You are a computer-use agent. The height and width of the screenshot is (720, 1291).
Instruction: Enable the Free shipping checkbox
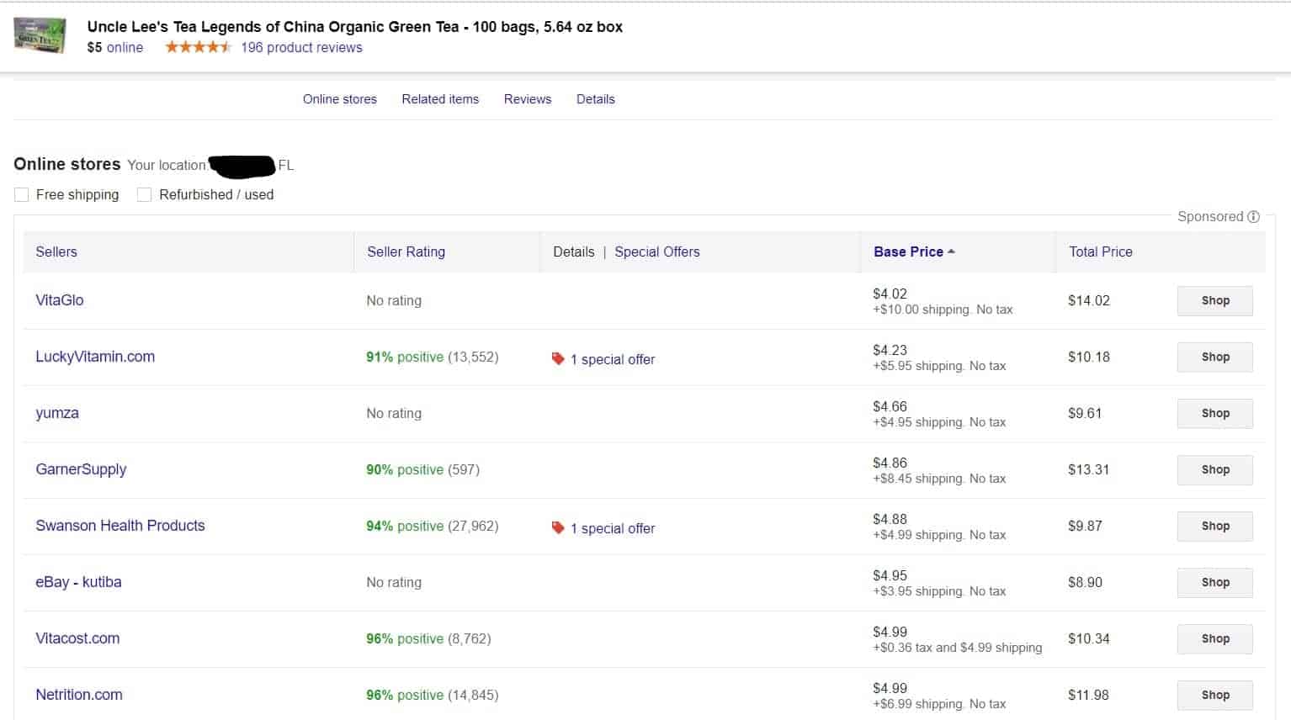22,195
